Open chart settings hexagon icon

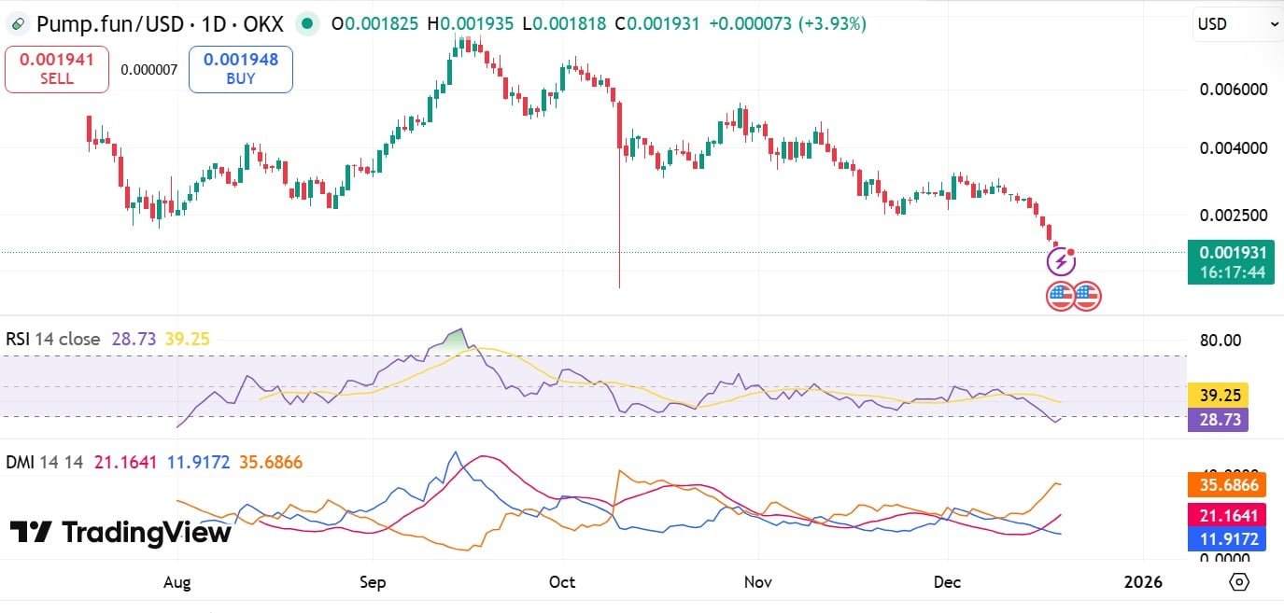point(1239,582)
